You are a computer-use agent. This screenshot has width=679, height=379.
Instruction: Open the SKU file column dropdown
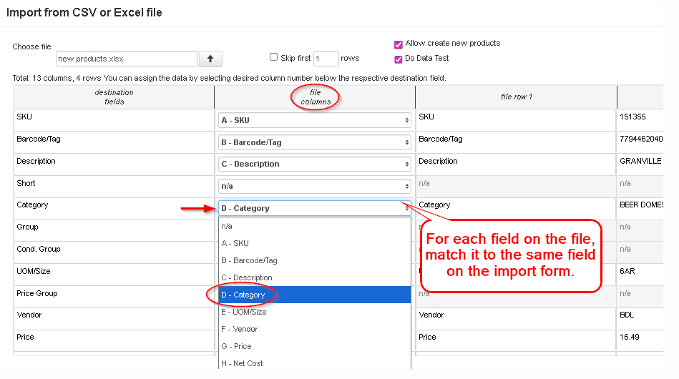click(314, 121)
